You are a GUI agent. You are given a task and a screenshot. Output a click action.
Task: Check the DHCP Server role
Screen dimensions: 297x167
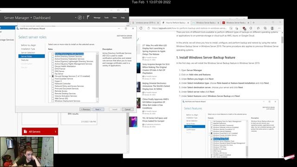52,69
